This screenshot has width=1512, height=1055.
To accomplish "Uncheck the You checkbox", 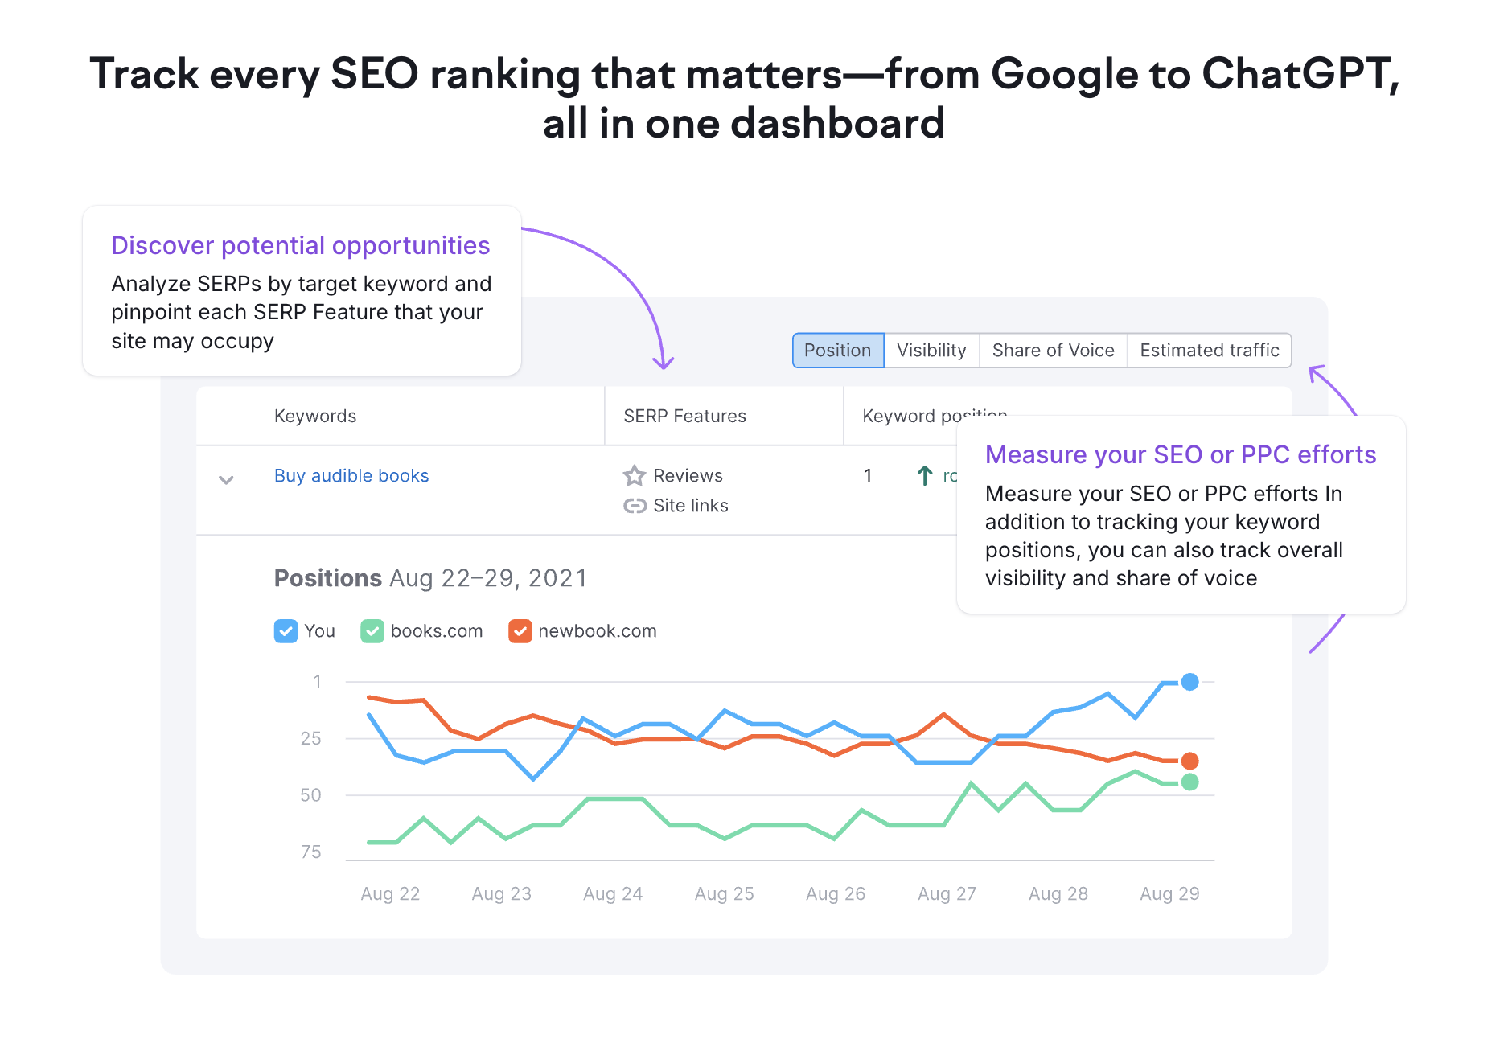I will coord(286,631).
